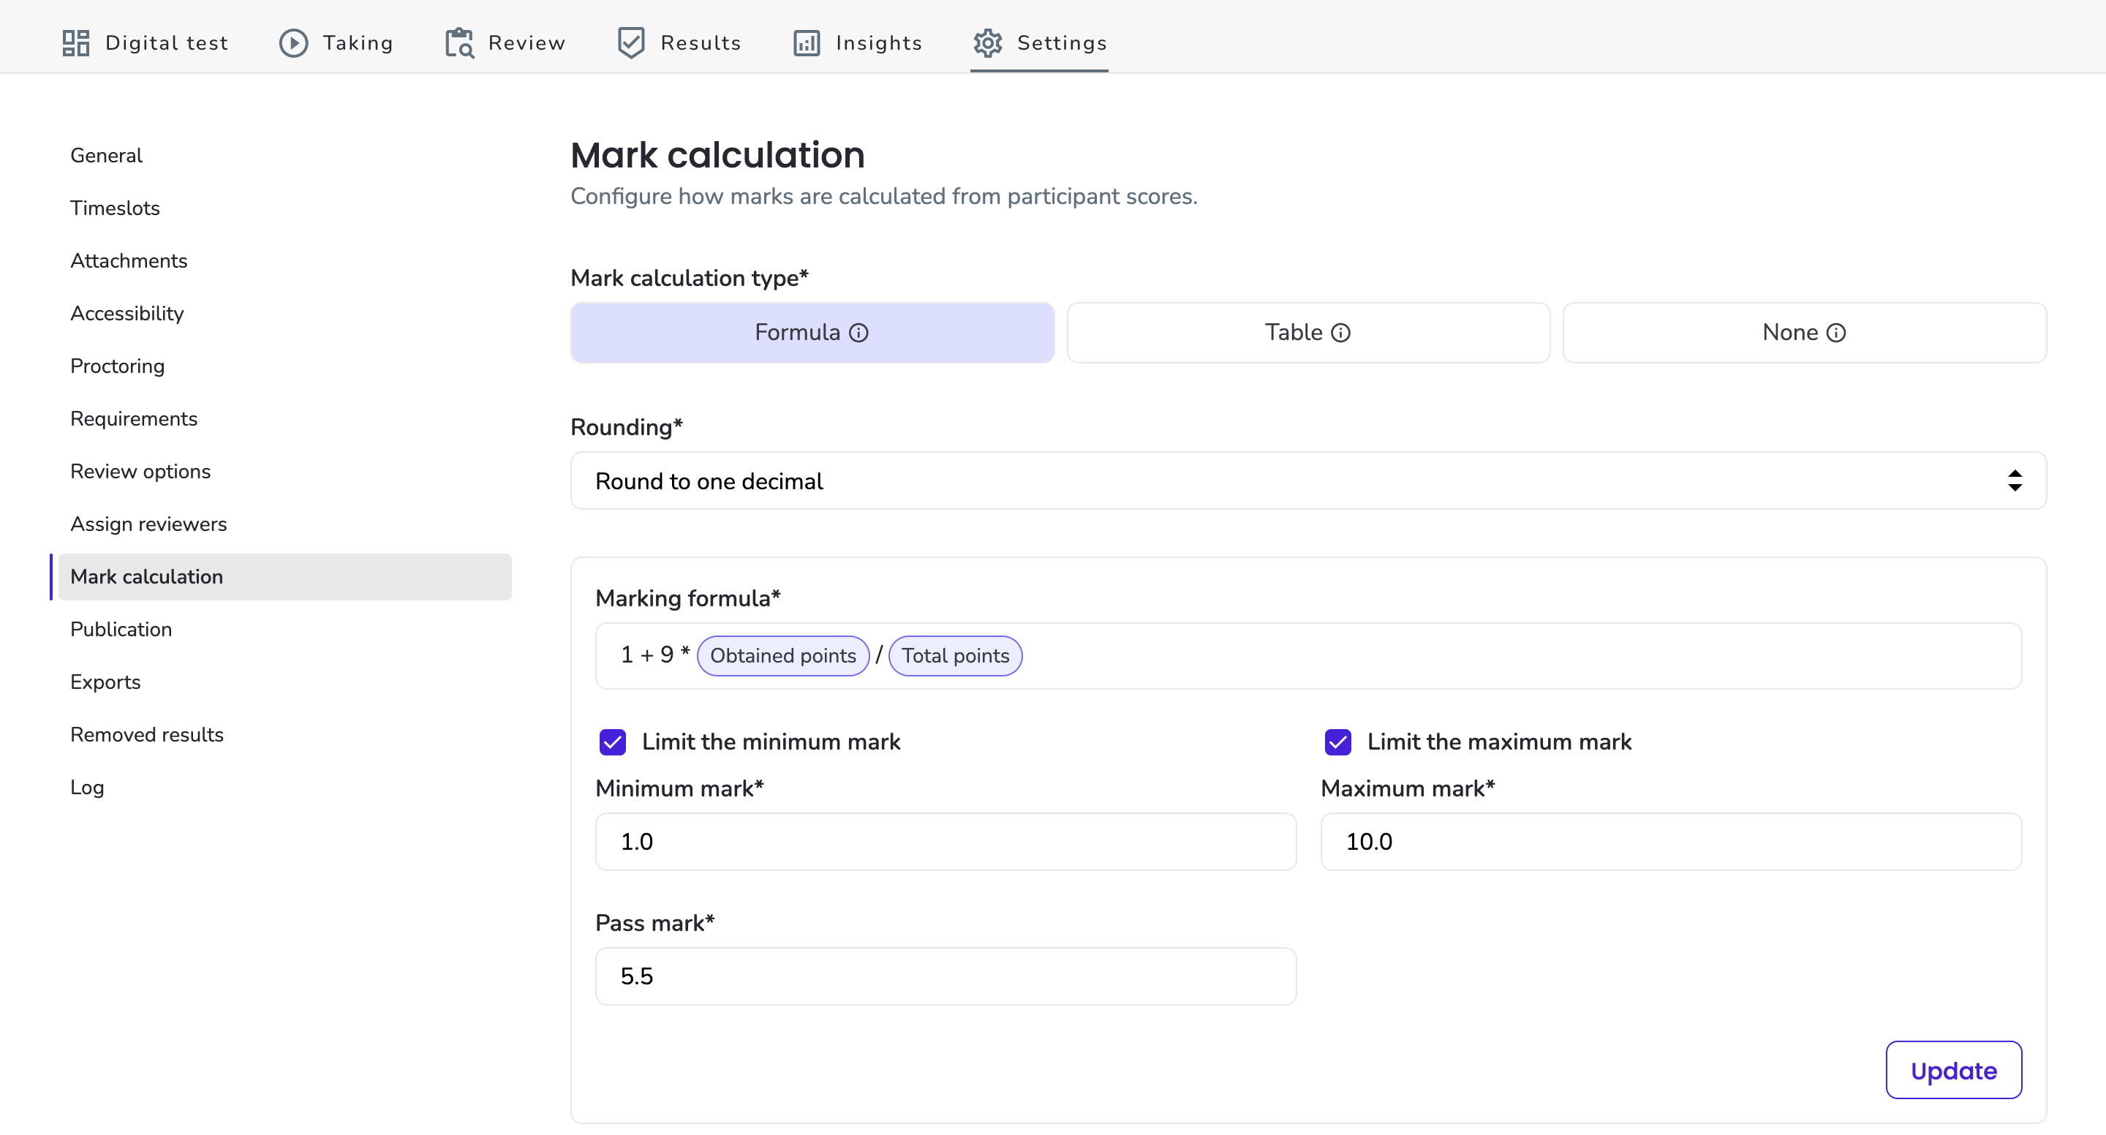
Task: Click the Digital test grid icon
Action: pos(76,42)
